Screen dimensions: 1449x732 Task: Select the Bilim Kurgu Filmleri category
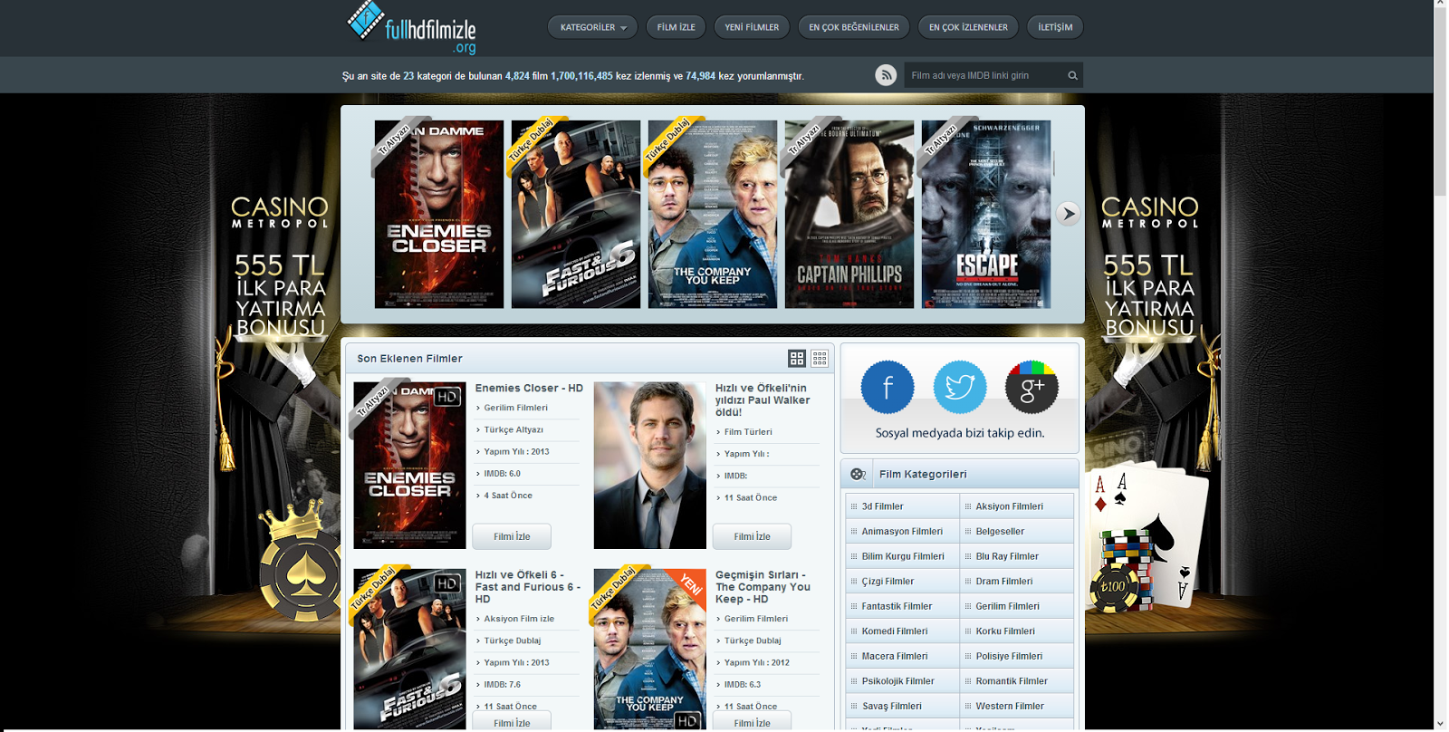pyautogui.click(x=902, y=556)
